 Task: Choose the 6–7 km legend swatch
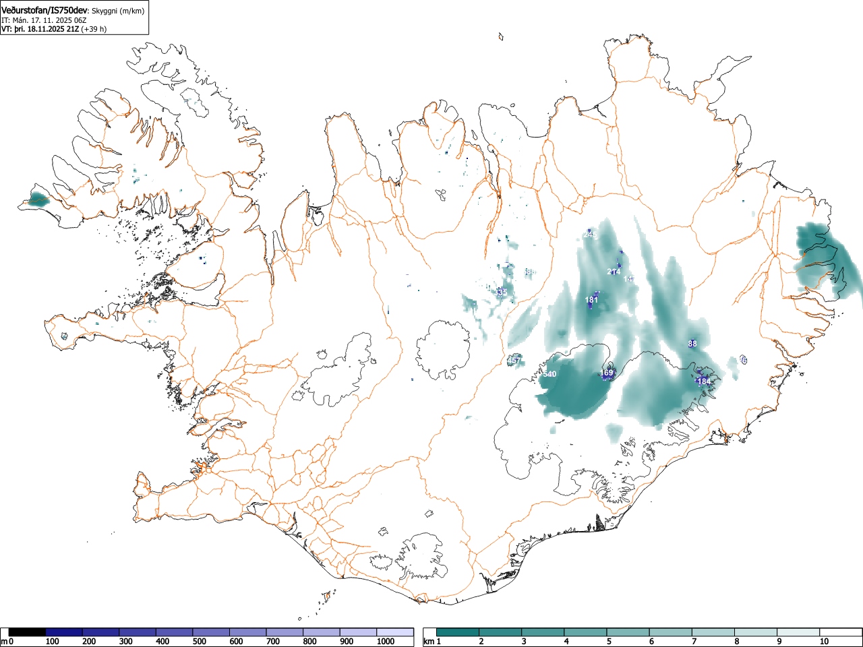coord(670,632)
